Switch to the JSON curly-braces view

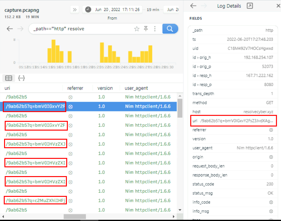pyautogui.click(x=21, y=78)
